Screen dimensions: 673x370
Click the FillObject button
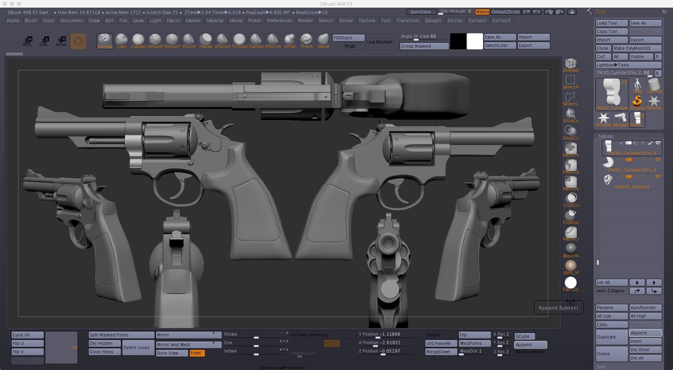tap(348, 37)
